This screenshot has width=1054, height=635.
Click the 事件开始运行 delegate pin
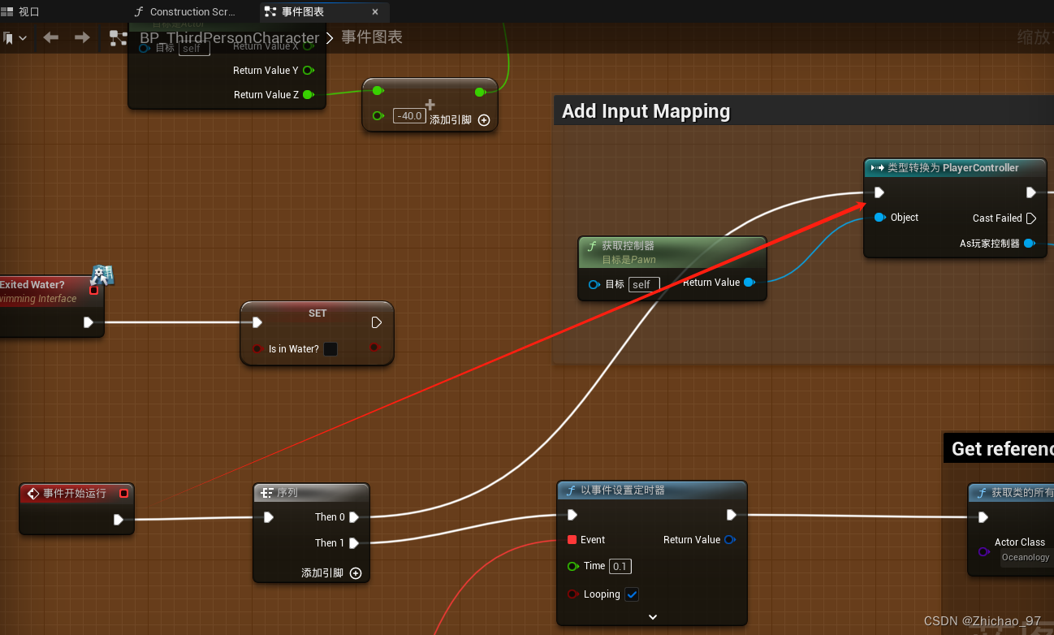123,493
